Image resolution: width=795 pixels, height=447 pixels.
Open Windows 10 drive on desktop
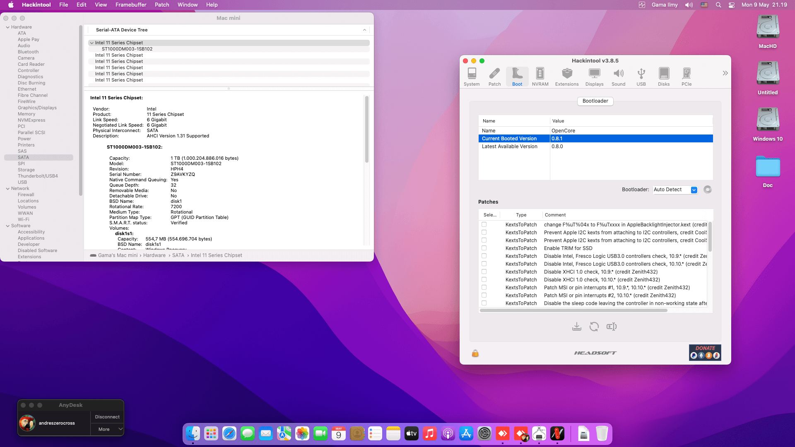[768, 125]
